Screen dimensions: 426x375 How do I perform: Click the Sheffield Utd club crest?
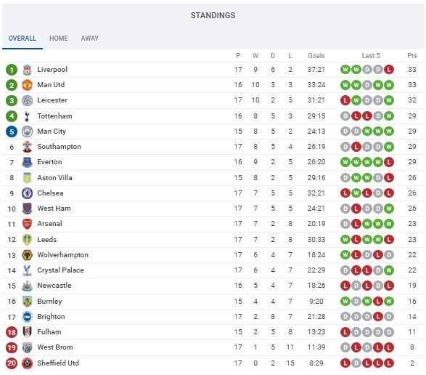click(27, 363)
